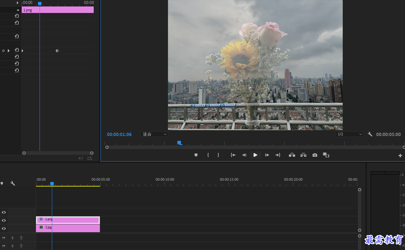This screenshot has height=250, width=405.
Task: Hide the video track containing 1.png
Action: coord(4,221)
